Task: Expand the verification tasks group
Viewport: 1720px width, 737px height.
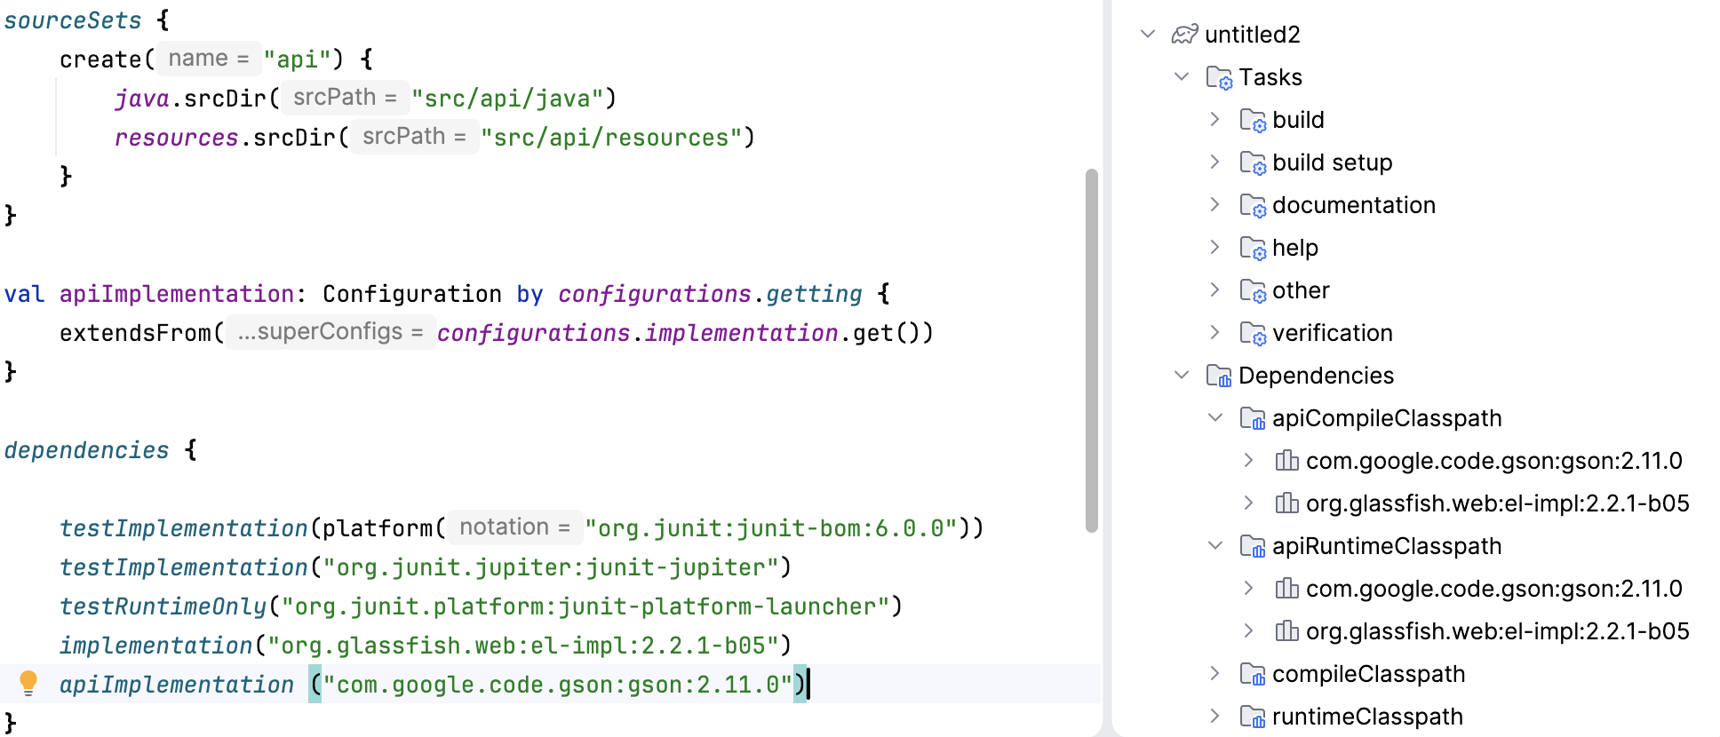Action: (x=1215, y=332)
